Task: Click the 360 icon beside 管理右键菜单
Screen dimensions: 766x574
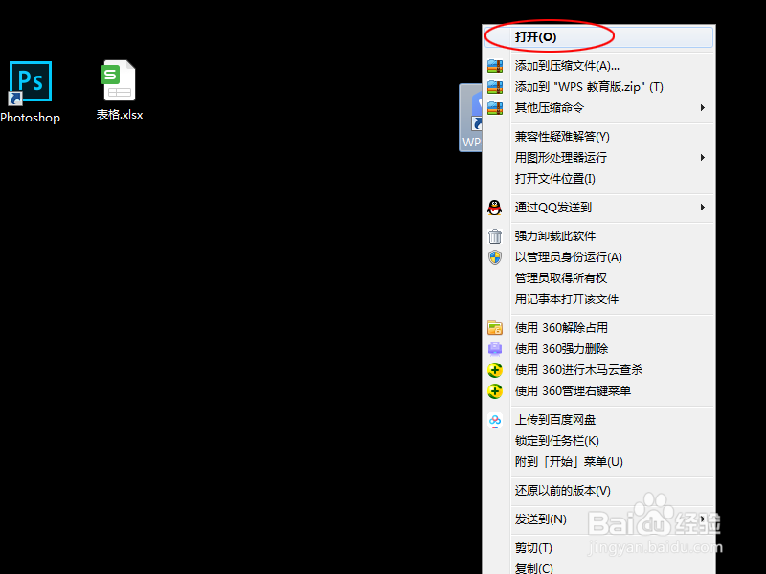Action: pyautogui.click(x=495, y=391)
